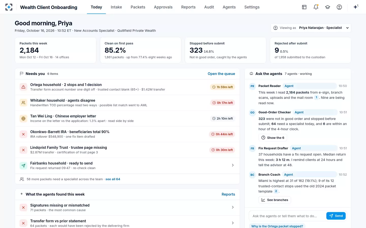Open the Viewing as Priya Natarajan dropdown
The height and width of the screenshot is (228, 366).
[311, 28]
